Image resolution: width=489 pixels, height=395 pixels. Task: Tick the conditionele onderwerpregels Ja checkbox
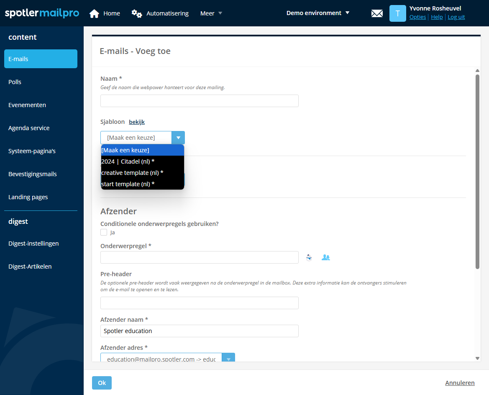[x=104, y=232]
